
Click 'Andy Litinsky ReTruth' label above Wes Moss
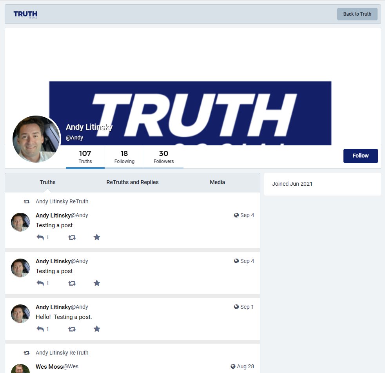(x=62, y=353)
